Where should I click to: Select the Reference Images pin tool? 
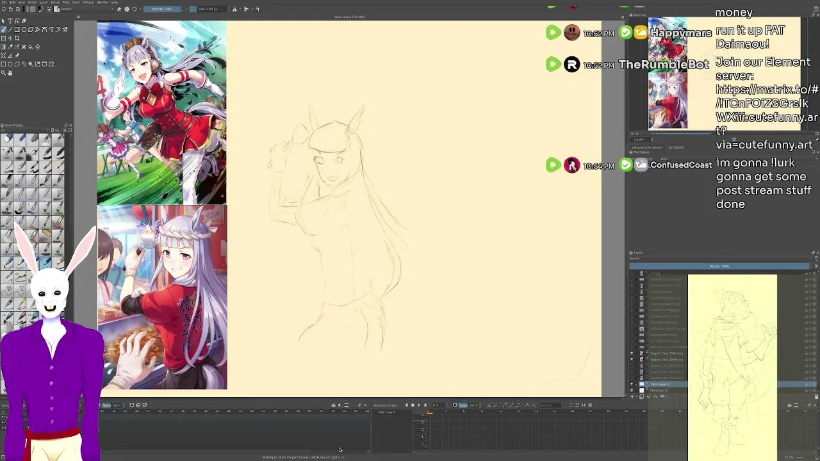point(17,56)
